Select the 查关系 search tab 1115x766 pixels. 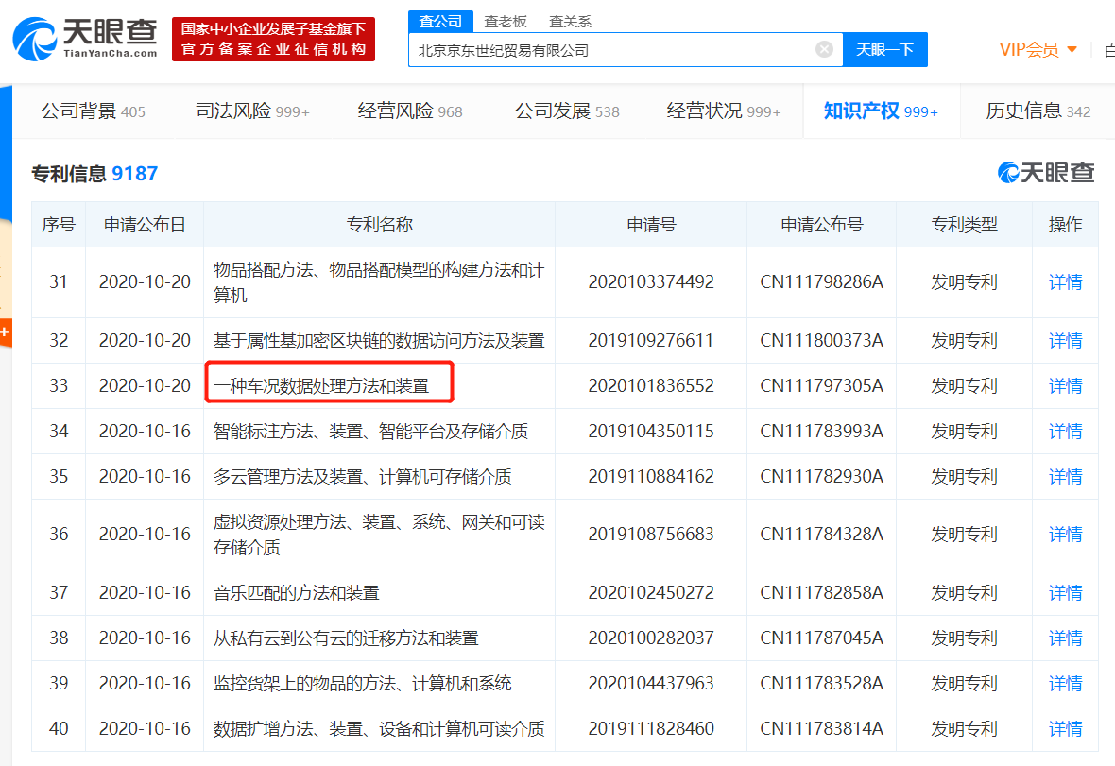[570, 22]
